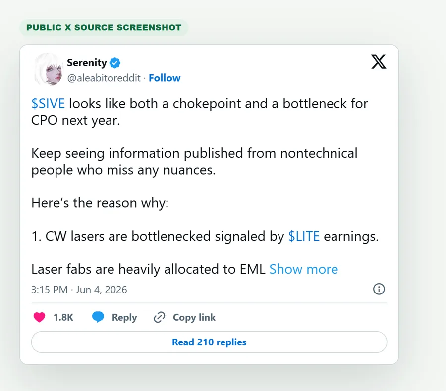This screenshot has height=391, width=446.
Task: Open Serenity's profile avatar picture
Action: tap(48, 69)
